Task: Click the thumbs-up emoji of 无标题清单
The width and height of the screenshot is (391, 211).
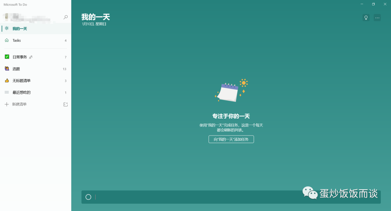Action: click(7, 81)
